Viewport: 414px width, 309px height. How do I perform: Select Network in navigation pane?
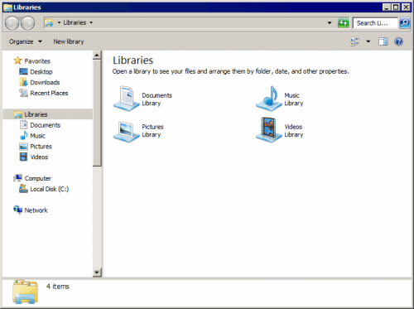[36, 210]
